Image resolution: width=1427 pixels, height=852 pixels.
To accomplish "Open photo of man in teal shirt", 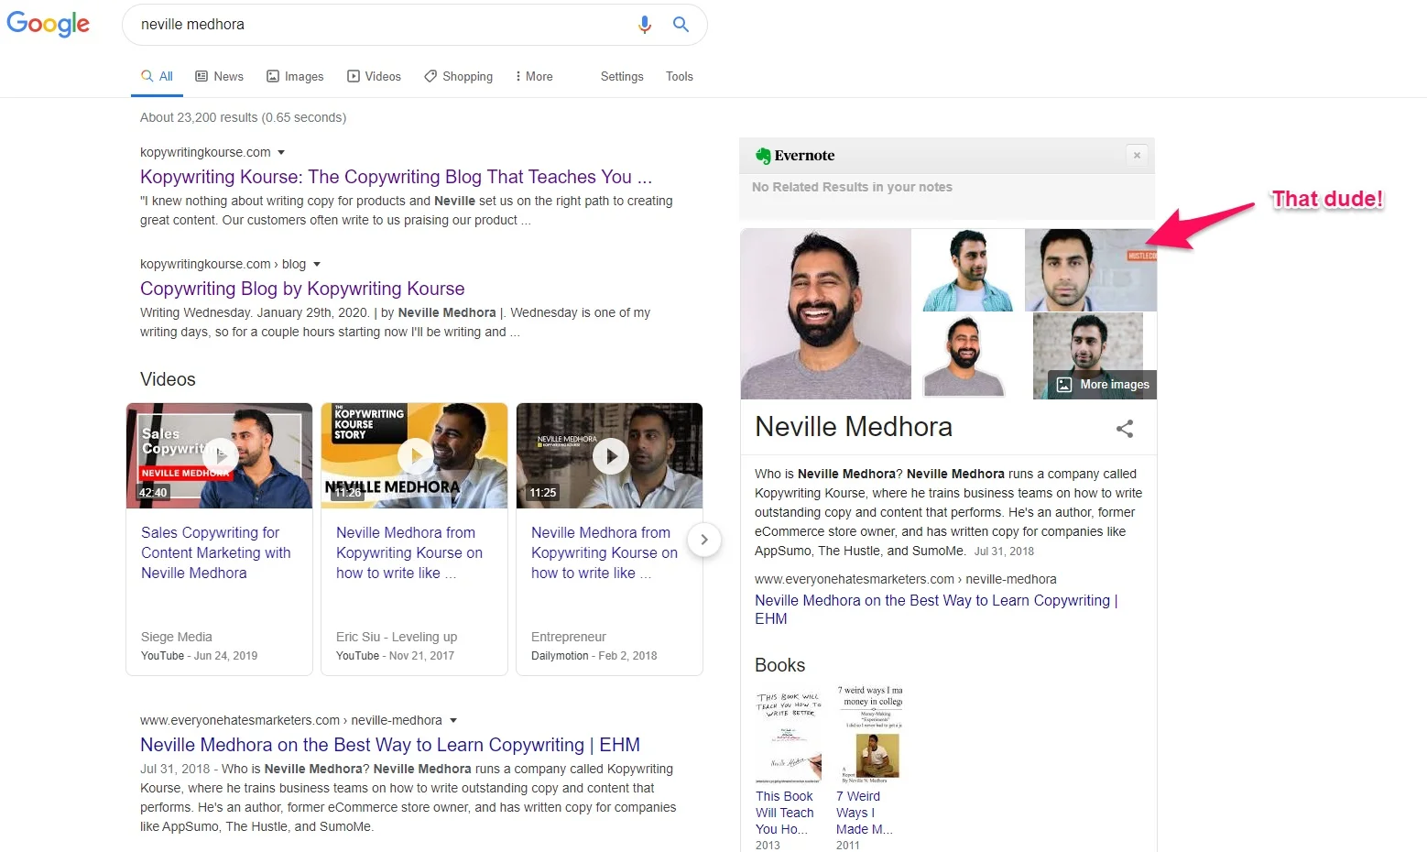I will point(968,270).
